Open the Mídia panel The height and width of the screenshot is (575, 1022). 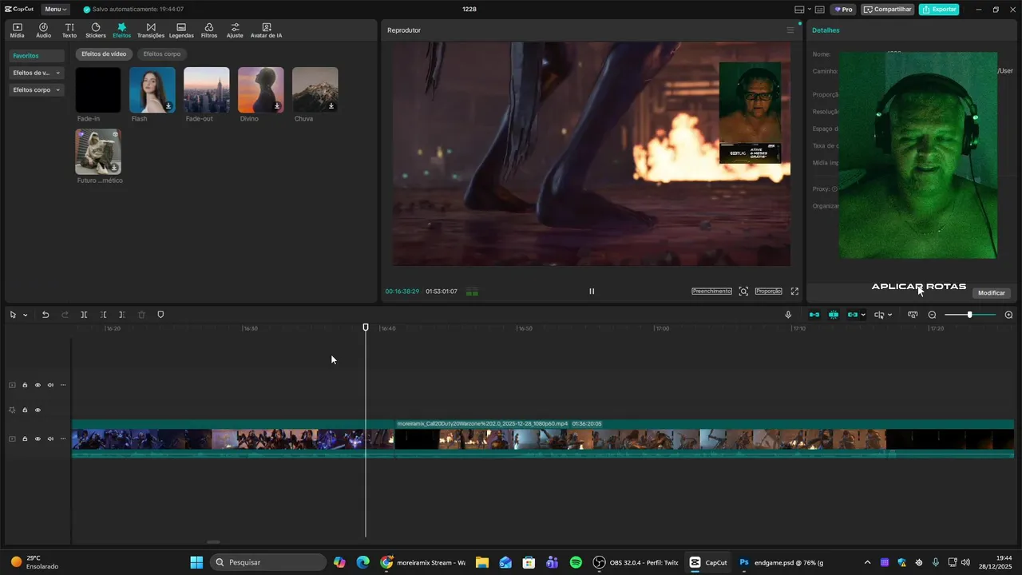(17, 30)
